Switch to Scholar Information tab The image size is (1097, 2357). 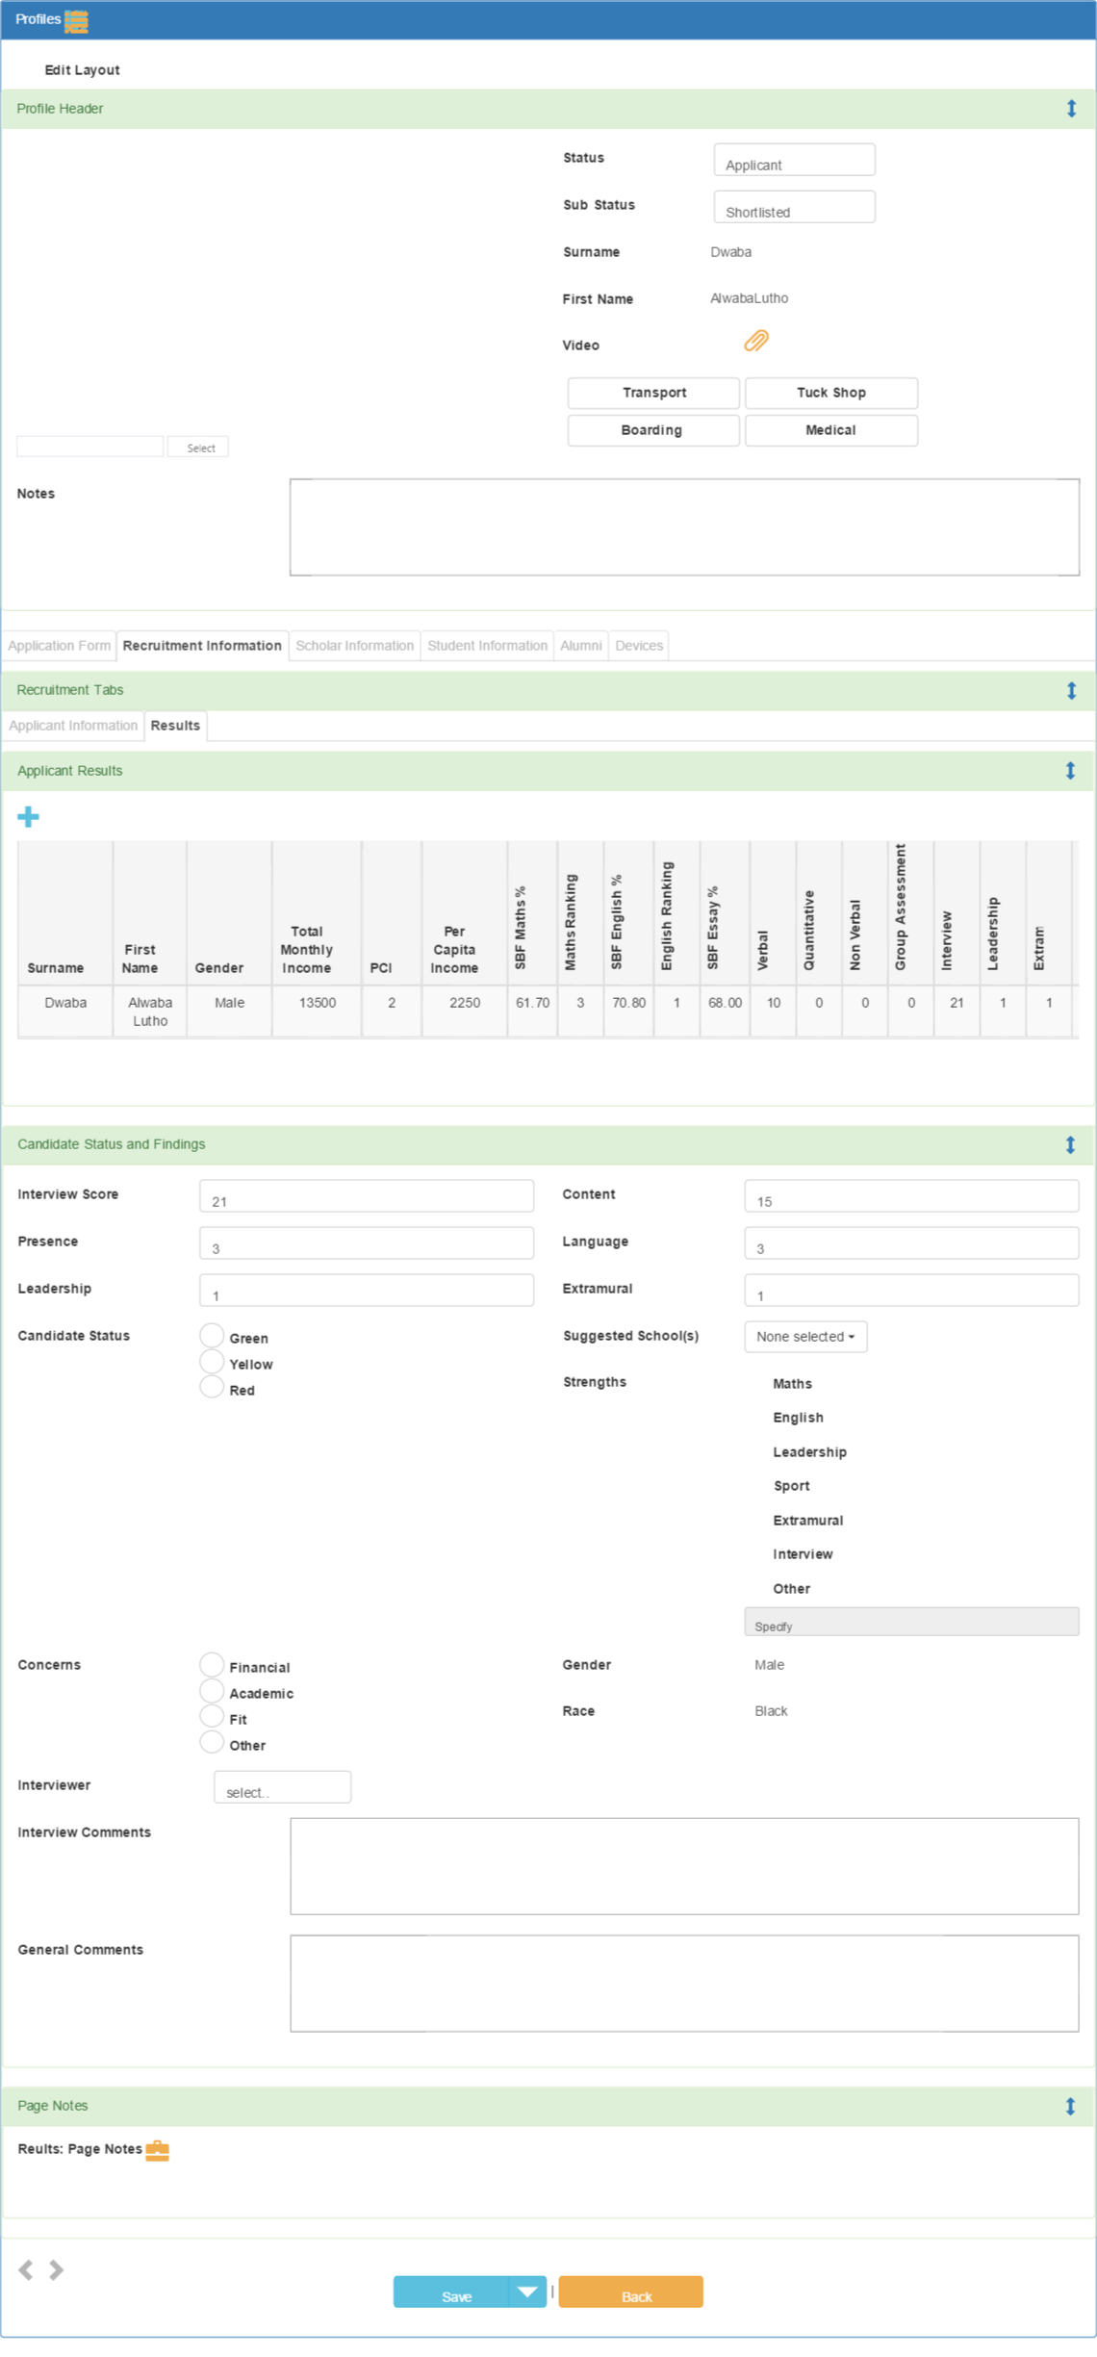(354, 646)
